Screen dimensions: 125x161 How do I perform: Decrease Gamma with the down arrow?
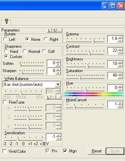pos(120,40)
